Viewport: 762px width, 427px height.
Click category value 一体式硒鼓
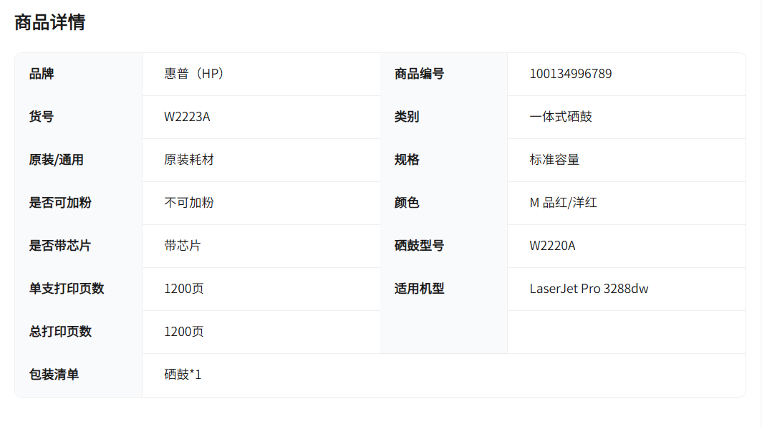click(x=561, y=117)
